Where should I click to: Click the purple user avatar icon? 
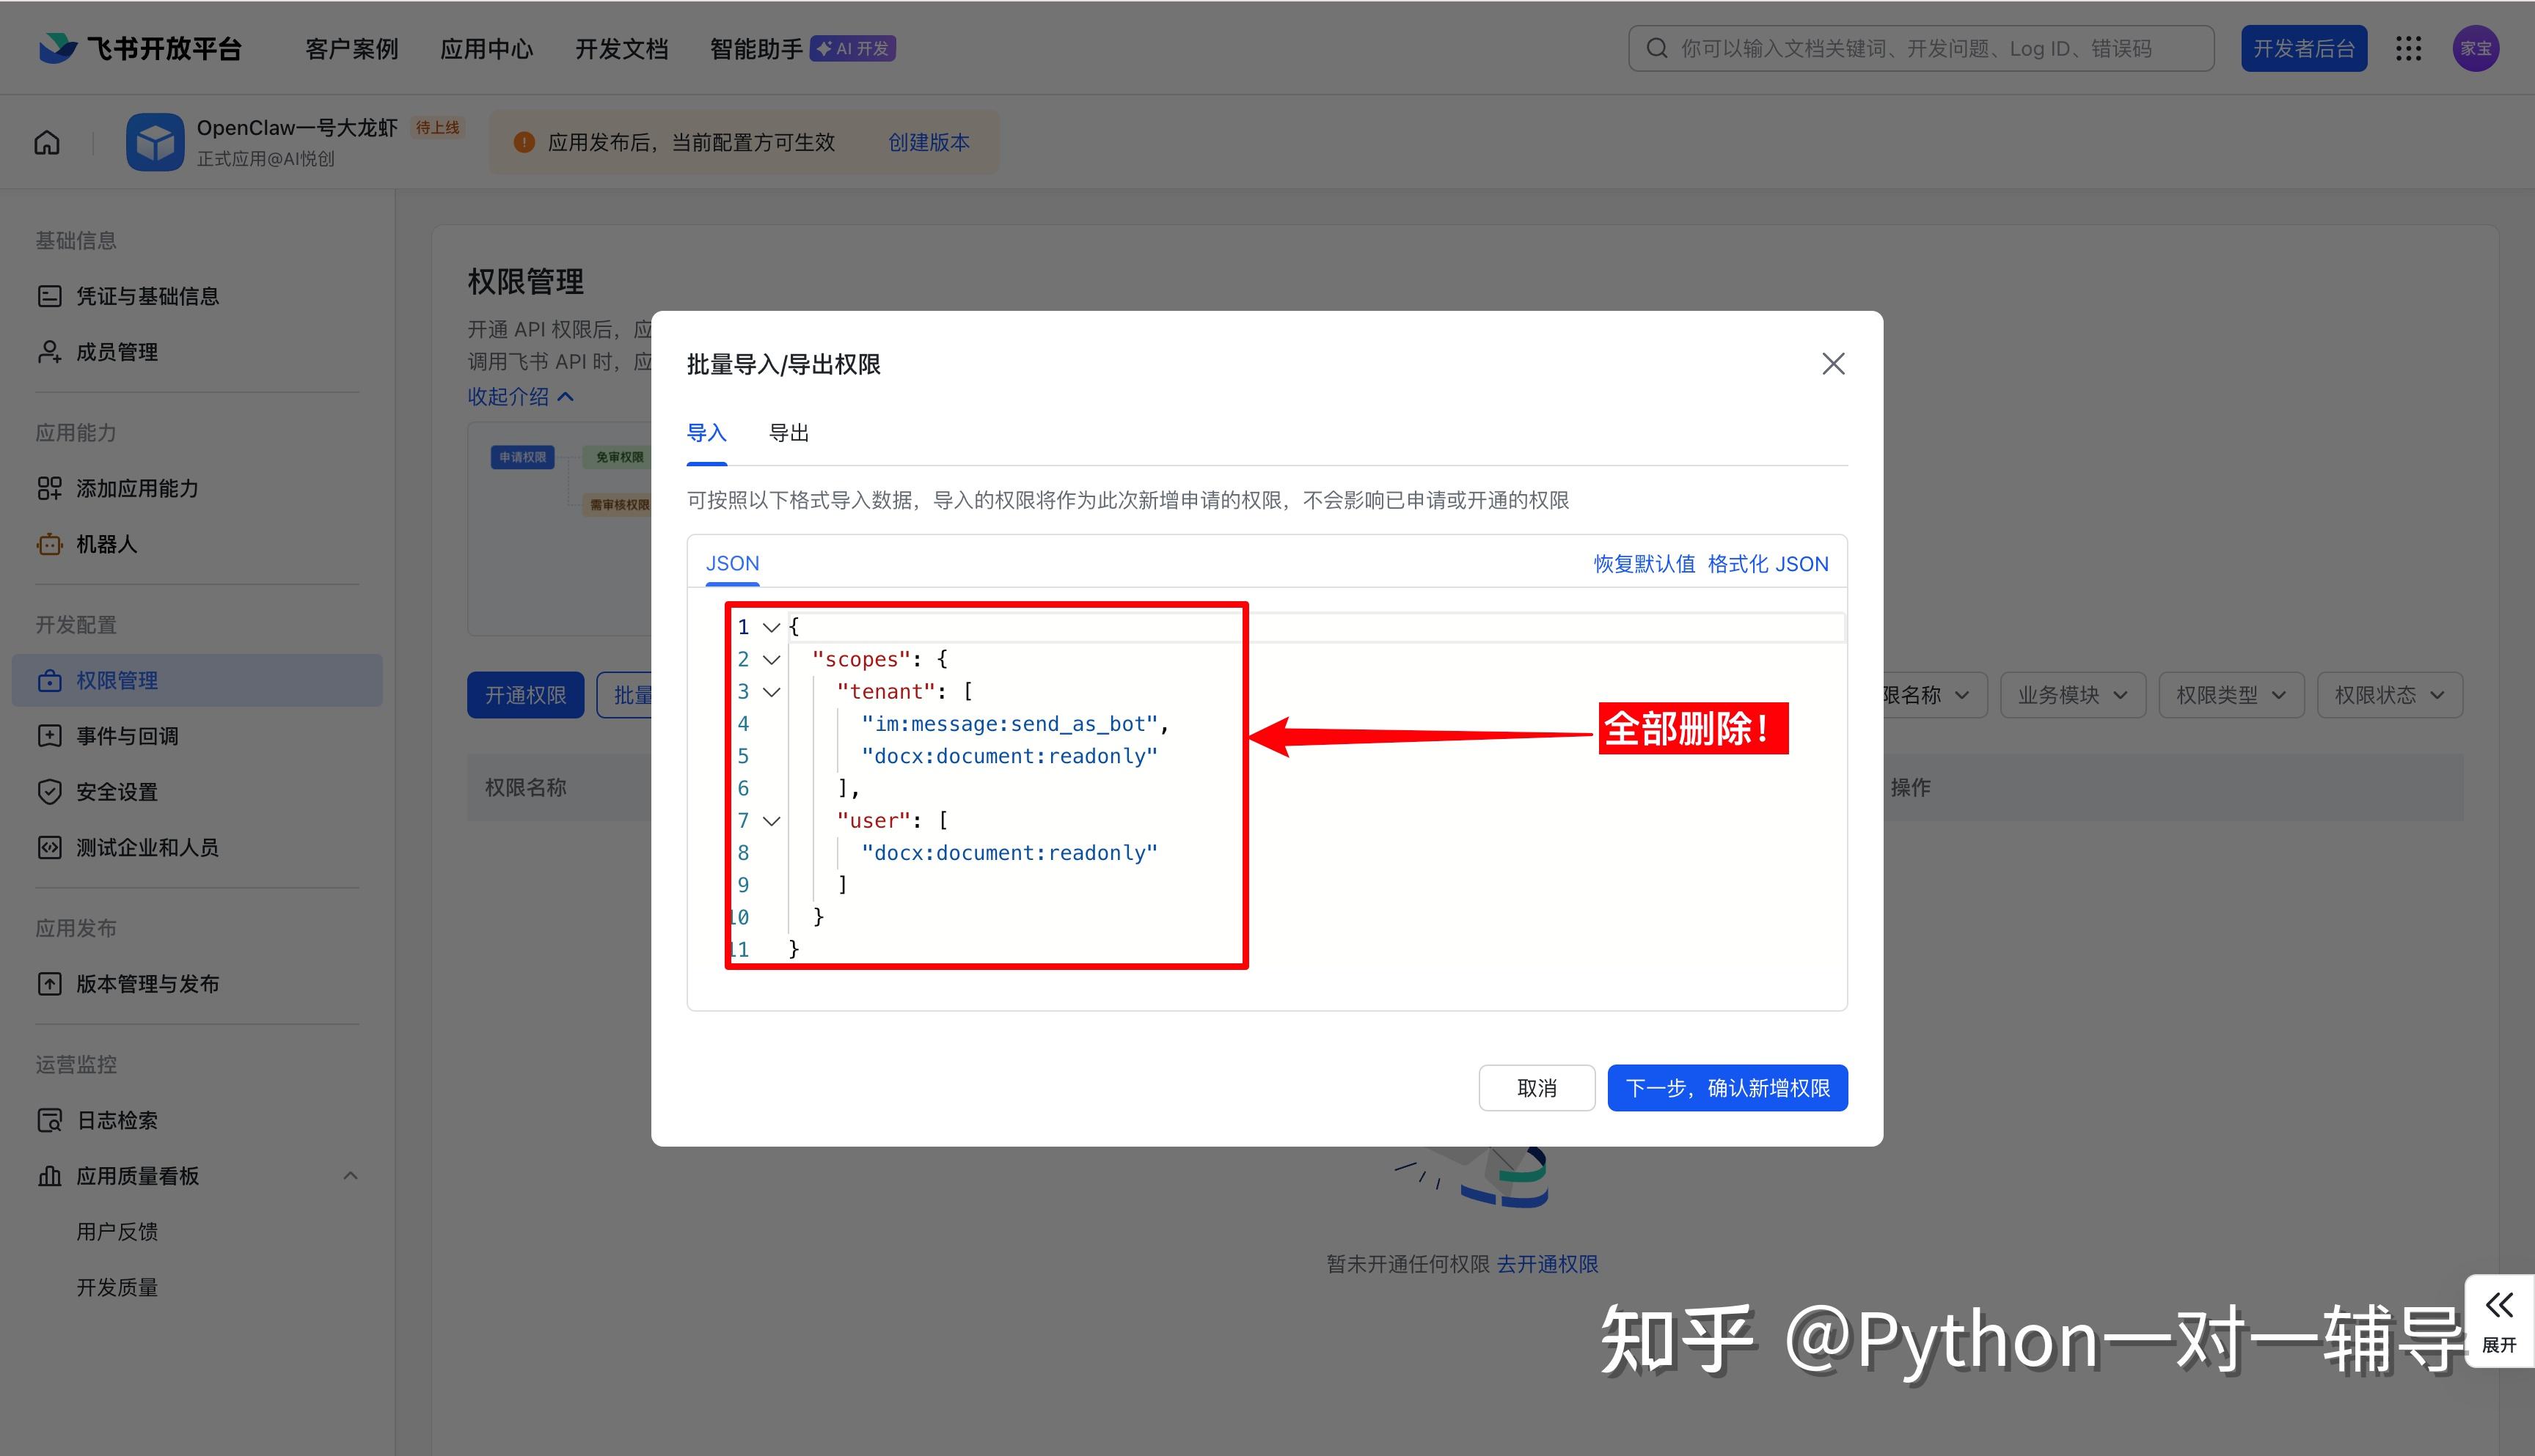point(2475,49)
